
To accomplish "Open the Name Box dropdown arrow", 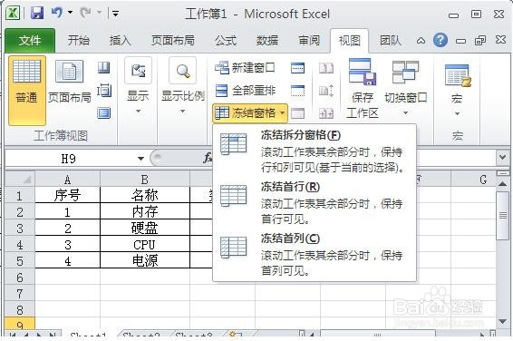I will pyautogui.click(x=140, y=159).
